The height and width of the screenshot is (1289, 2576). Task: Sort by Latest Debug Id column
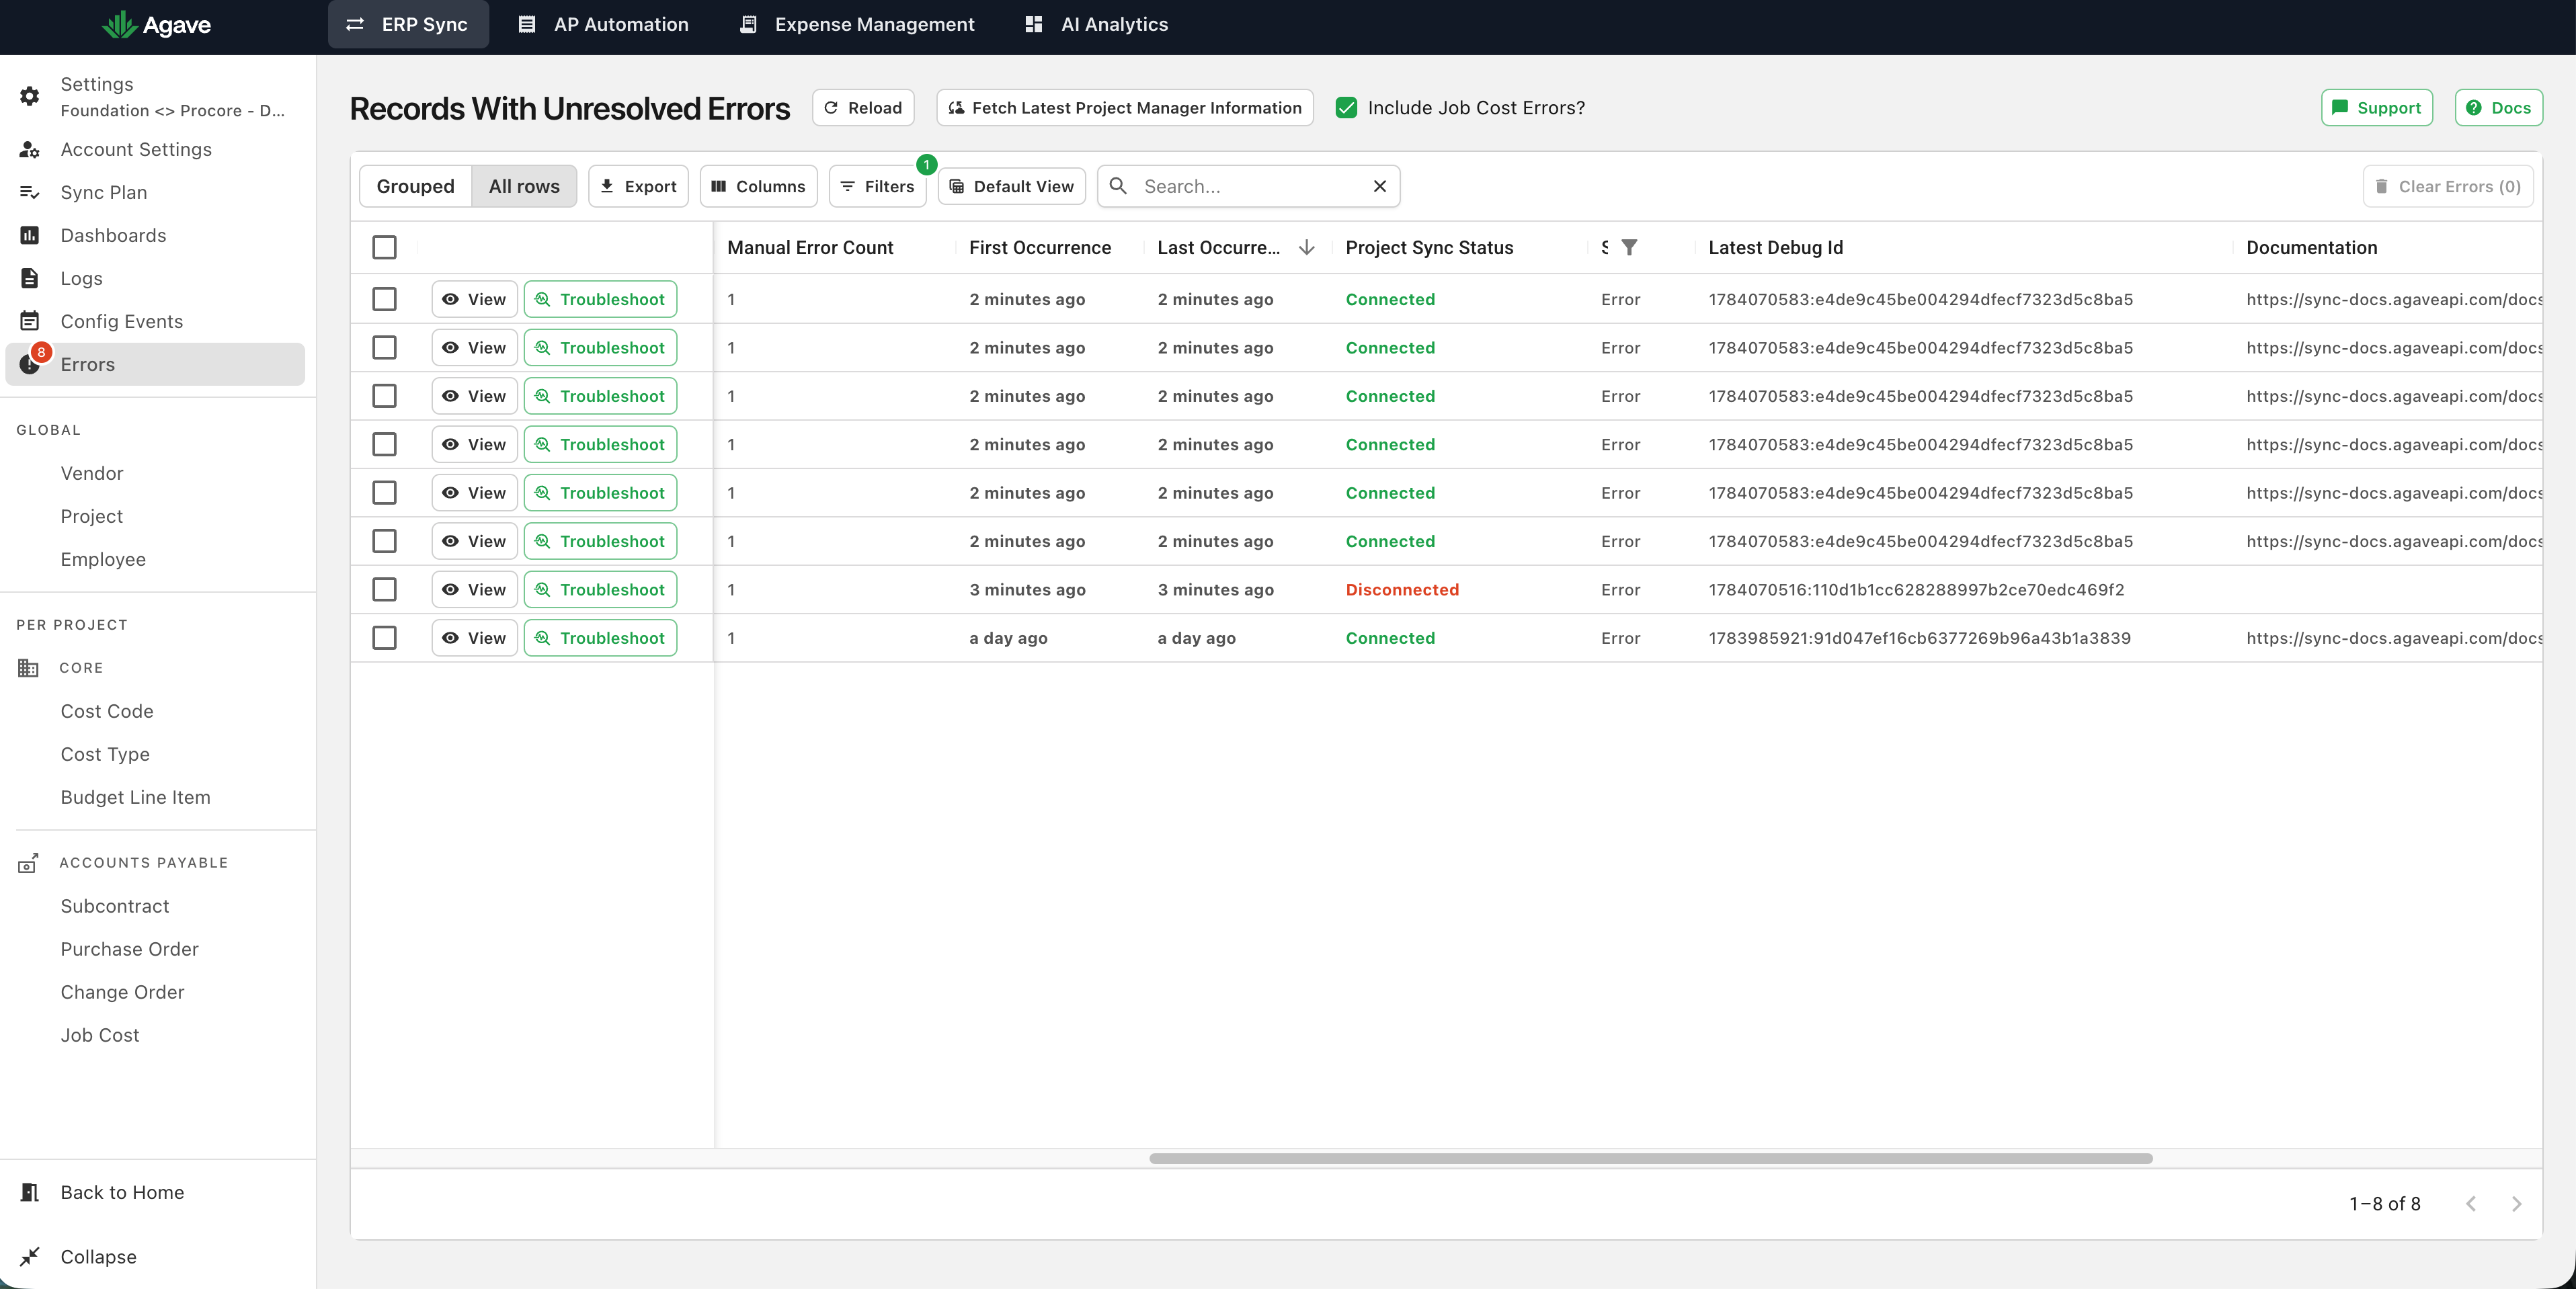point(1775,247)
